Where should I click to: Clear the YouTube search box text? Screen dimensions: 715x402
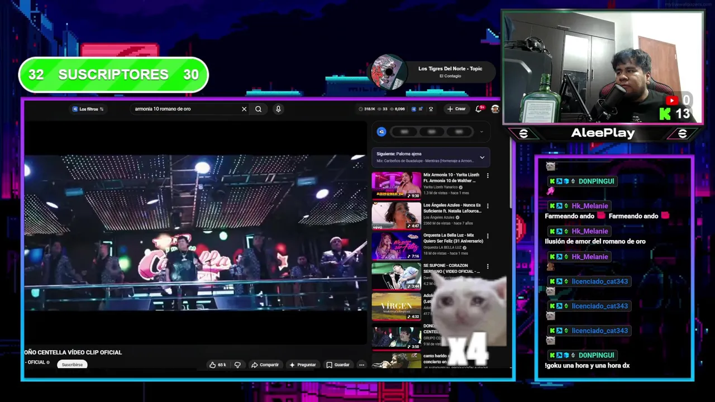tap(244, 109)
